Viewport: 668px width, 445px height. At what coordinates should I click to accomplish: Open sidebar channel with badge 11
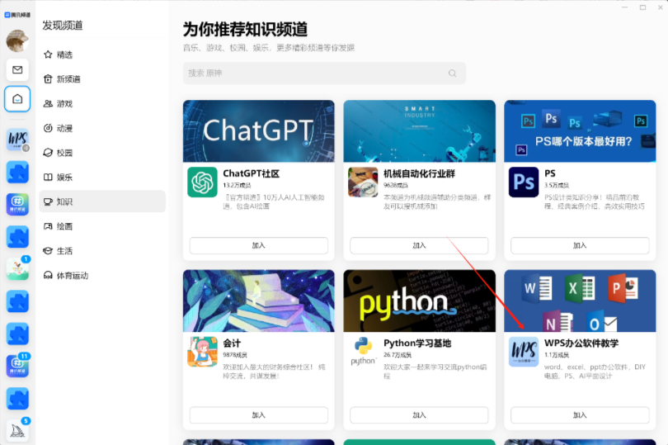click(x=17, y=366)
